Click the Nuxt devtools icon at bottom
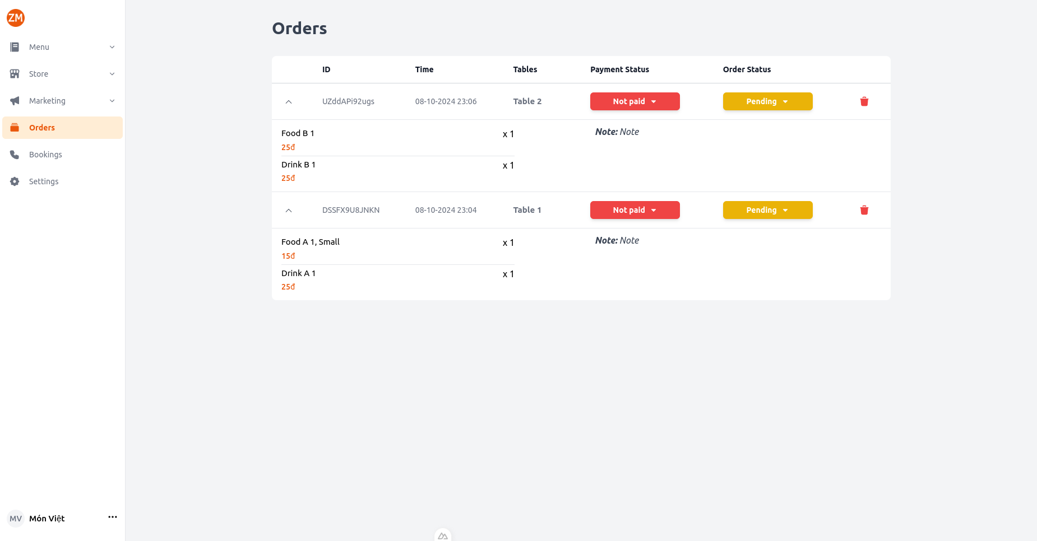 (x=443, y=536)
